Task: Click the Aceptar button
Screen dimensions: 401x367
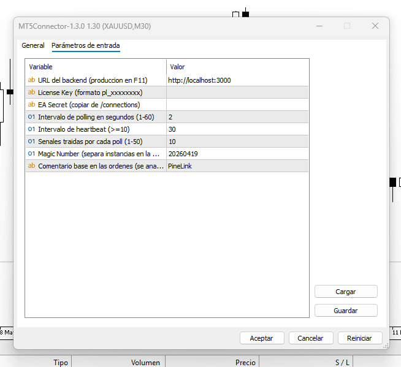Action: point(262,338)
